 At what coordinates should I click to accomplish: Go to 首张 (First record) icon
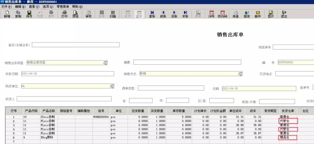click(152, 14)
